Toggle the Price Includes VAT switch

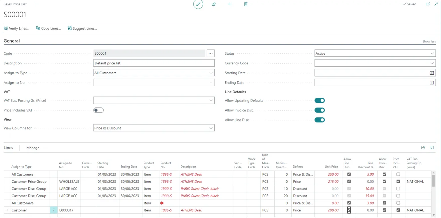(x=99, y=110)
